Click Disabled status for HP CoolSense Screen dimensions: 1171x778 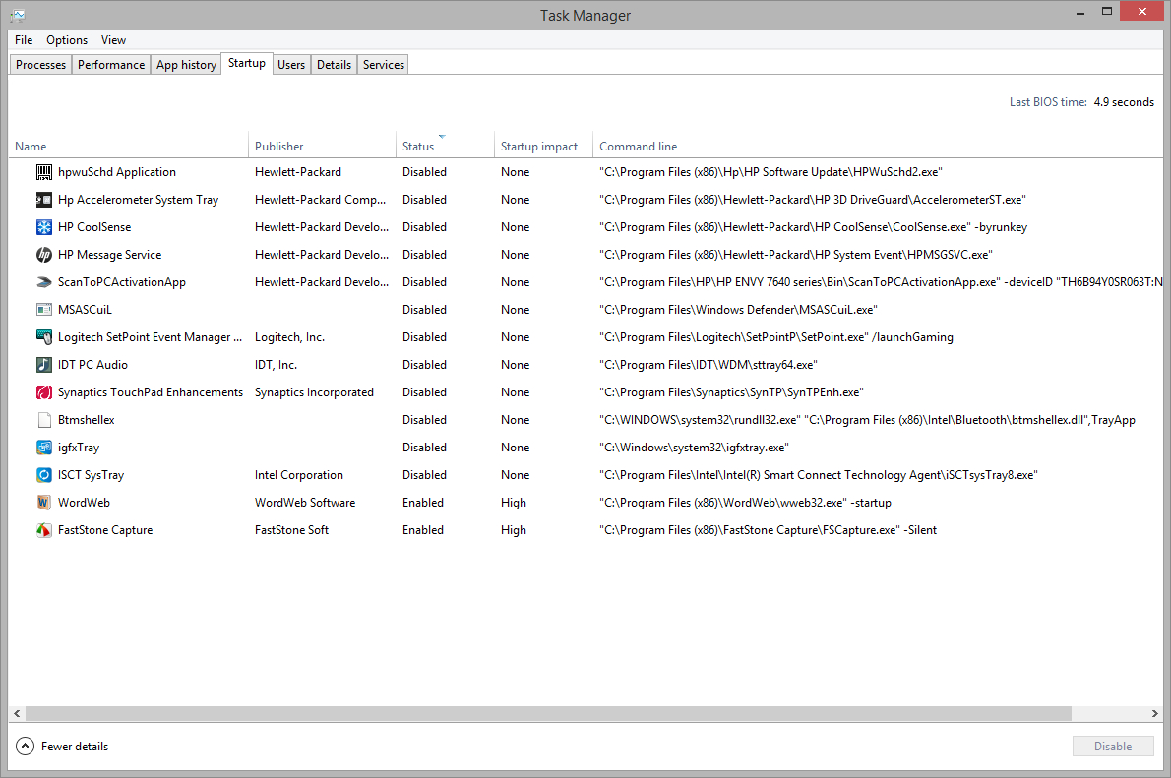424,228
